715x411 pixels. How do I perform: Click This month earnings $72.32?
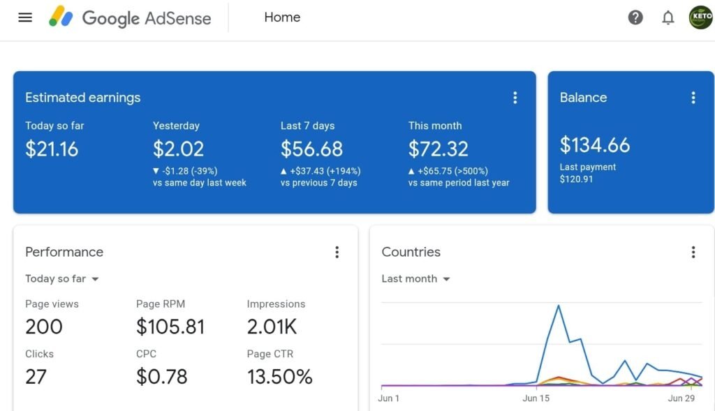438,149
